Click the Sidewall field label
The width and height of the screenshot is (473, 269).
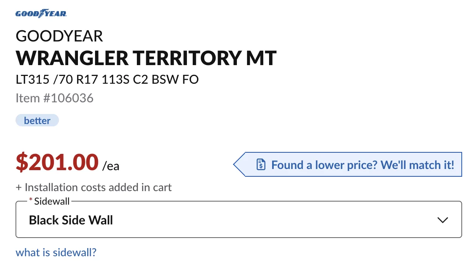pyautogui.click(x=52, y=201)
